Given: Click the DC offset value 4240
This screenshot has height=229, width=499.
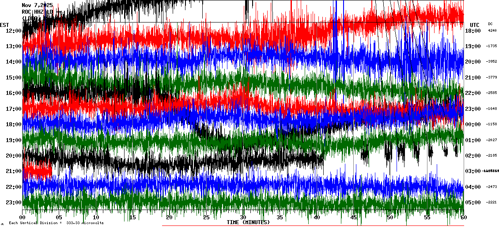Looking at the screenshot, I should (x=492, y=31).
